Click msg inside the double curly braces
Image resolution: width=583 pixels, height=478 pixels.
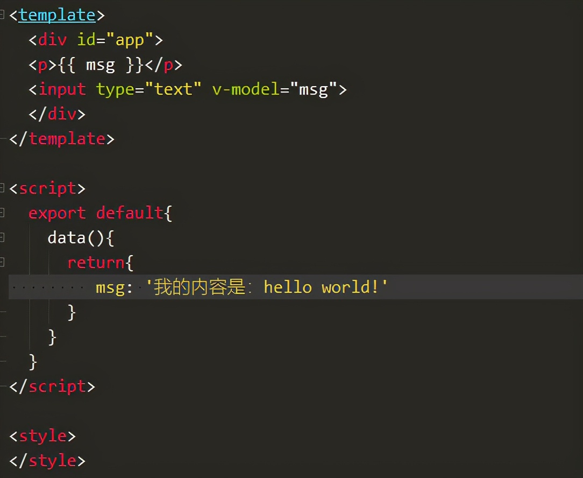[x=101, y=66]
